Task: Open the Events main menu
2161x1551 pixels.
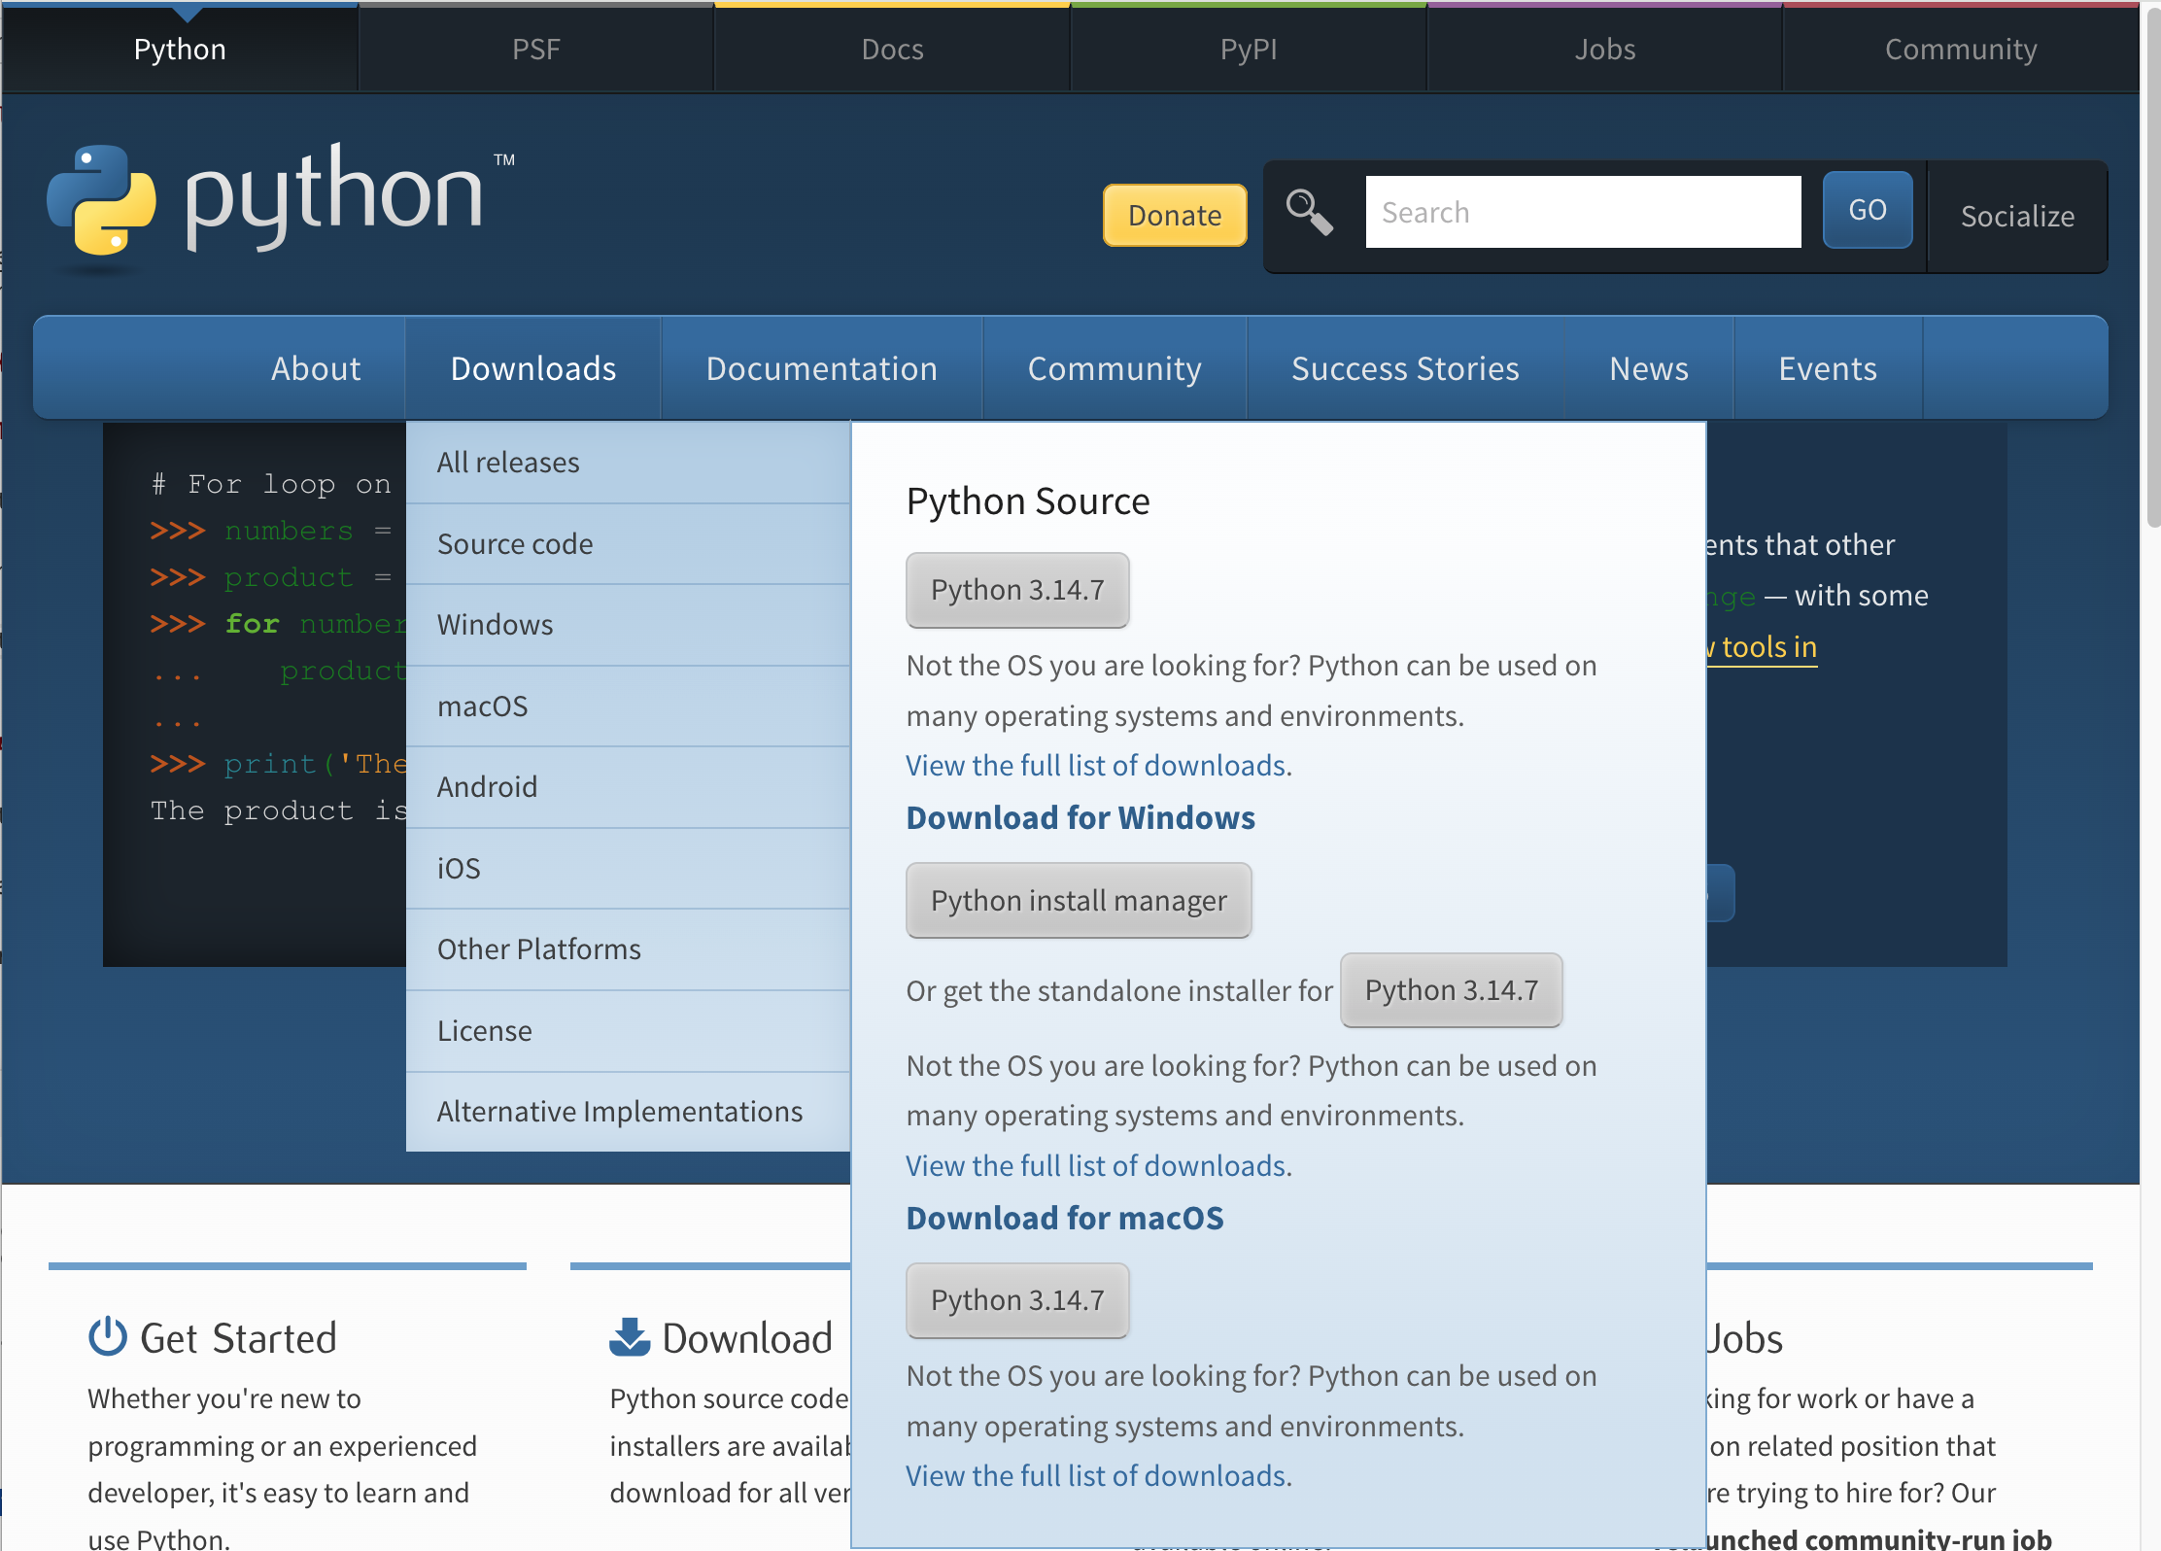Action: tap(1828, 368)
